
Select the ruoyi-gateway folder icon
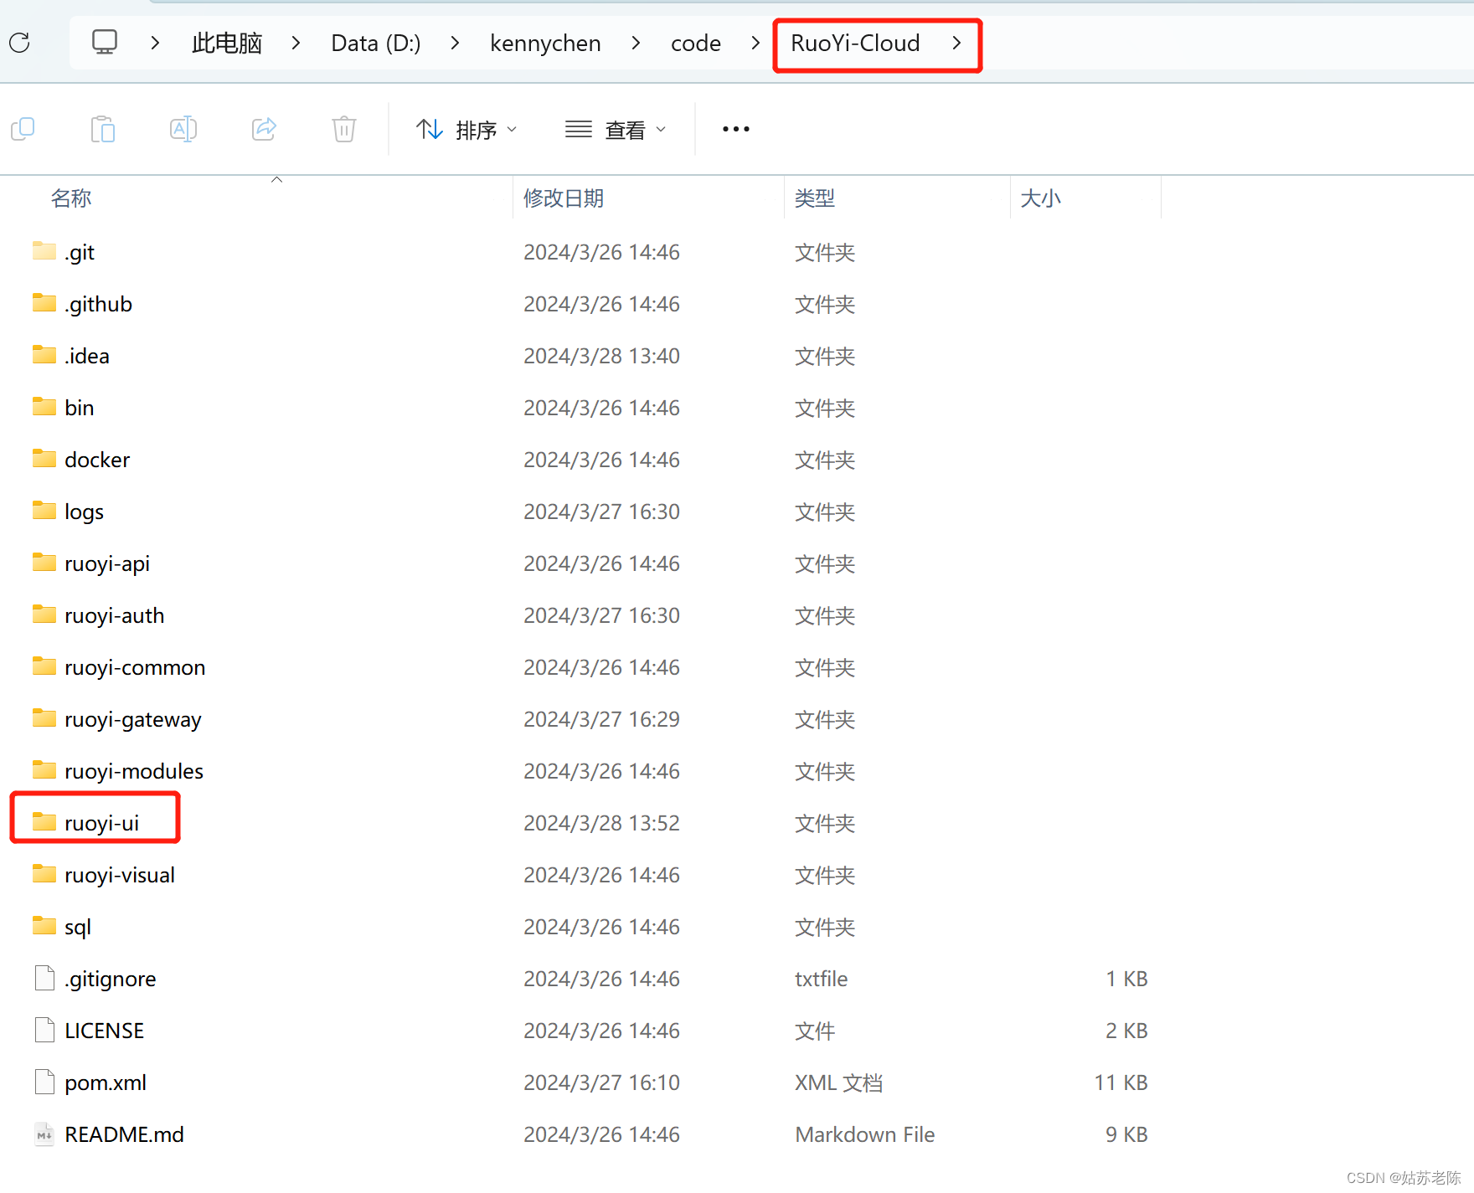(x=44, y=718)
